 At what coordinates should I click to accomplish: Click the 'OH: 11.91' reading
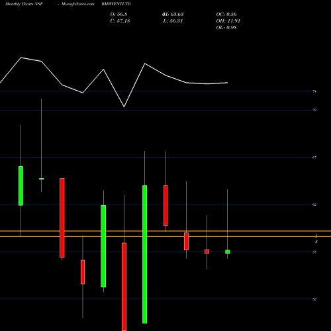[x=228, y=21]
